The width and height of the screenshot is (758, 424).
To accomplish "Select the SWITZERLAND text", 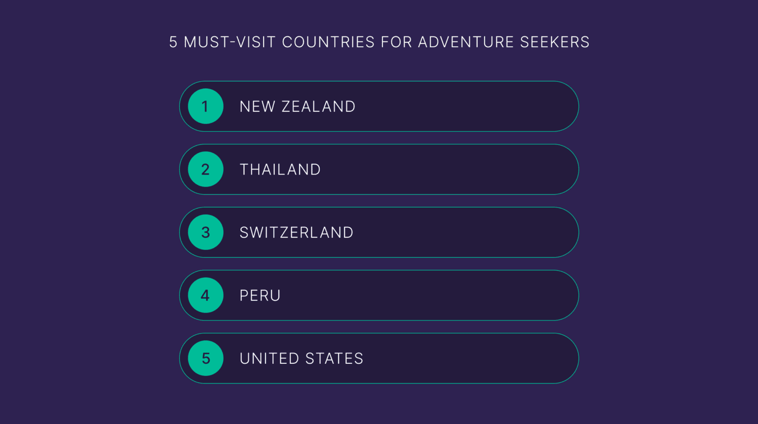I will point(296,232).
